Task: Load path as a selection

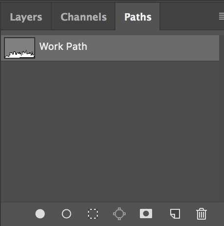Action: pyautogui.click(x=93, y=214)
